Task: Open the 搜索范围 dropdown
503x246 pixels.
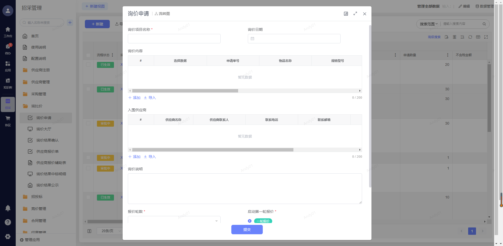Action: (429, 24)
